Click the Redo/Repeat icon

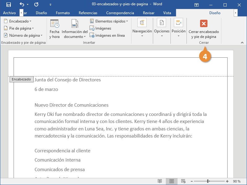(36, 5)
